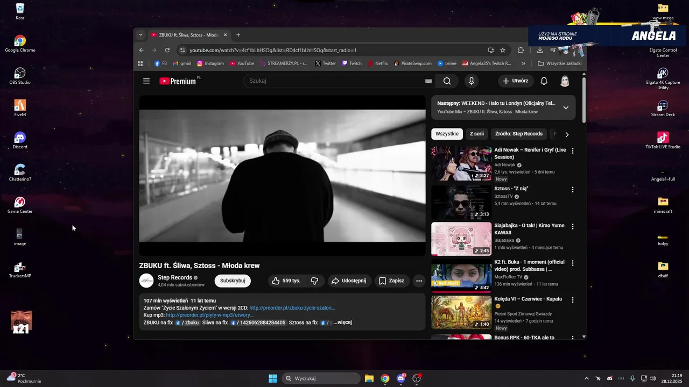The width and height of the screenshot is (689, 387).
Task: Open the YouTube hamburger guide menu
Action: click(146, 81)
